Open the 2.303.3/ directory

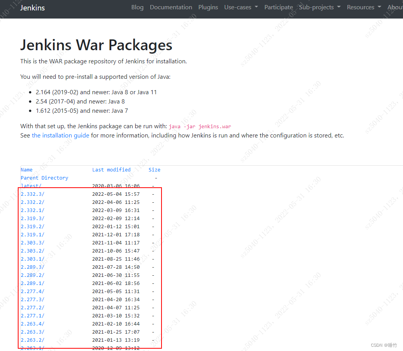32,242
